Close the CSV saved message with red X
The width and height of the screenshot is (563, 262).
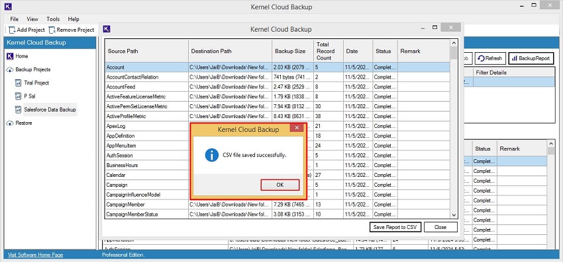click(297, 128)
